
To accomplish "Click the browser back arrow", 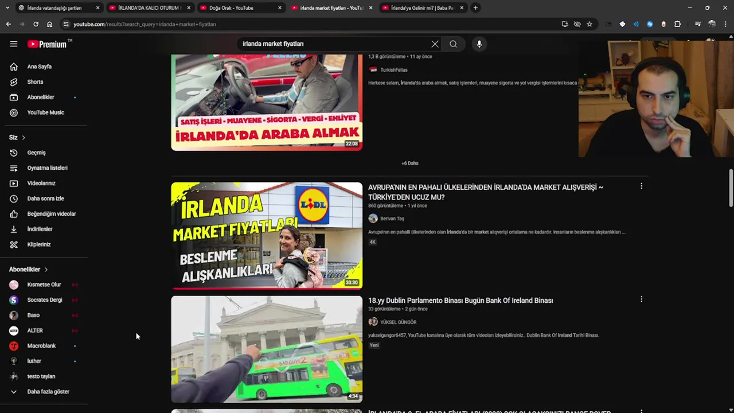I will pyautogui.click(x=8, y=24).
